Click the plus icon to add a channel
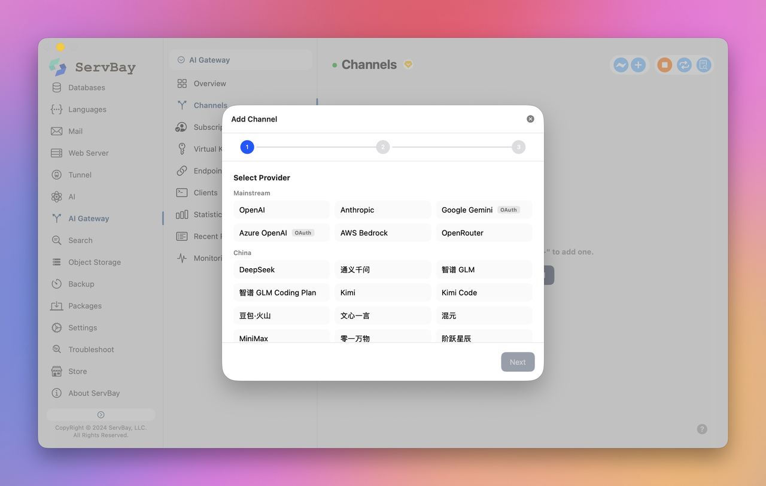 (x=638, y=65)
